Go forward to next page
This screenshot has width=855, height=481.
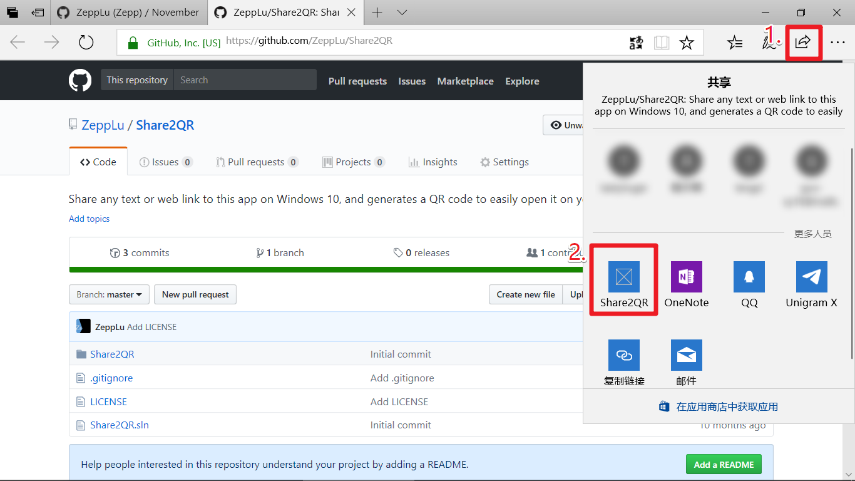[x=51, y=43]
